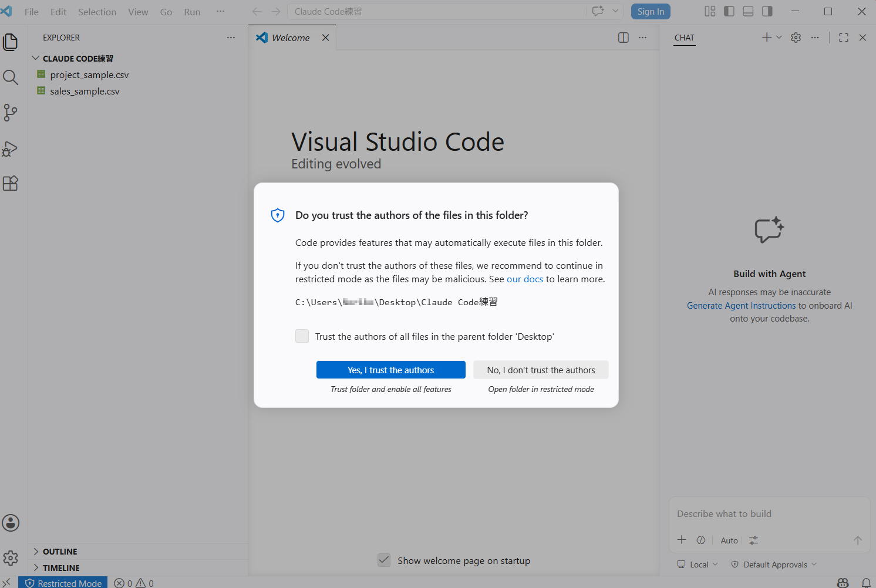Click the send arrow in chat input
876x588 pixels.
tap(858, 540)
